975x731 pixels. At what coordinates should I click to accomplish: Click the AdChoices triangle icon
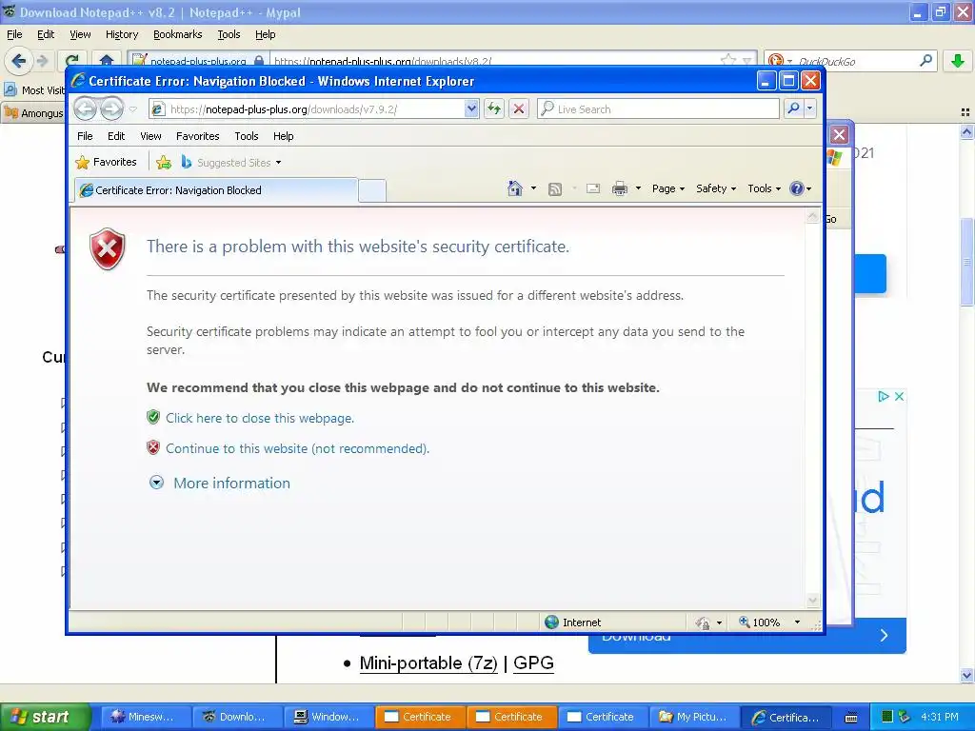pyautogui.click(x=883, y=397)
